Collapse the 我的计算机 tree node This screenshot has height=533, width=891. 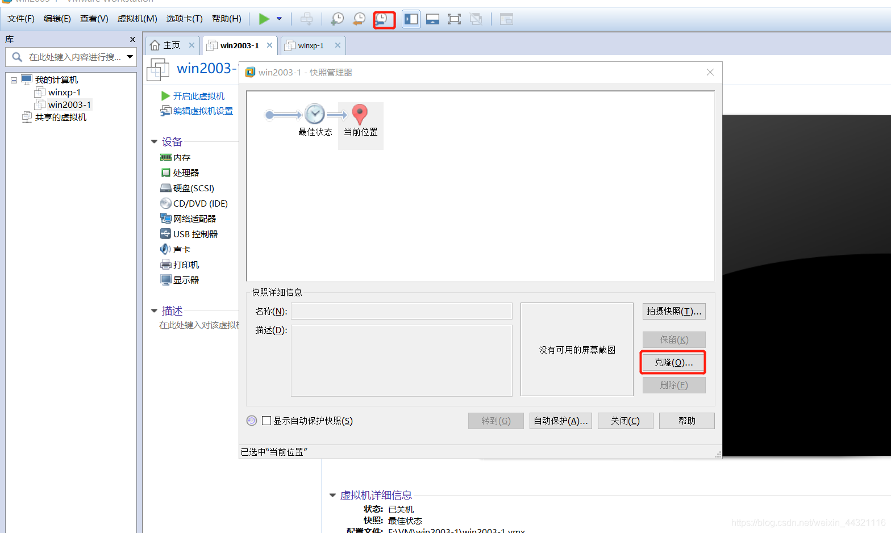click(14, 80)
